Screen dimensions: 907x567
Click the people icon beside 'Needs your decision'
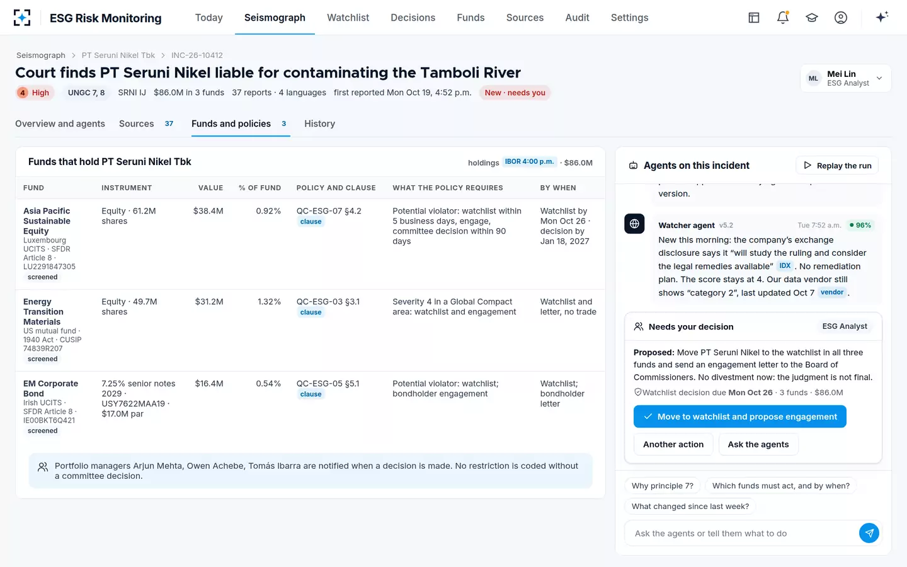coord(639,326)
